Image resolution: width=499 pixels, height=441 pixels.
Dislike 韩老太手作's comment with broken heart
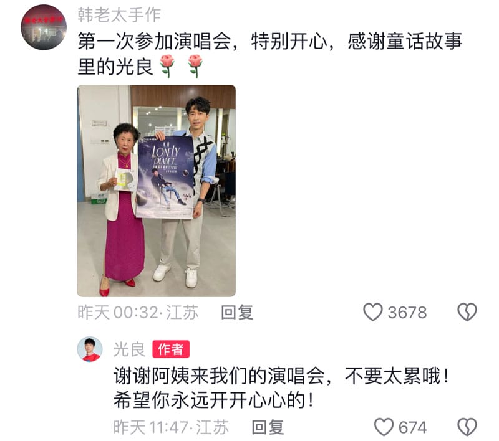click(x=467, y=312)
